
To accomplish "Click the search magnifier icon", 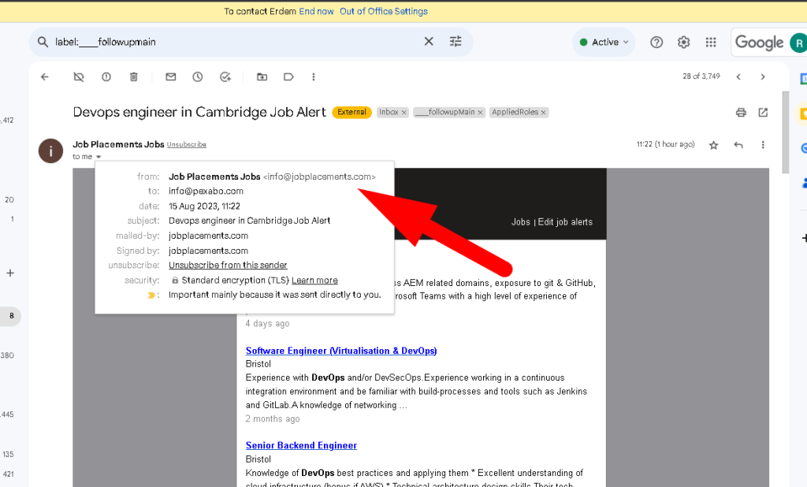I will (43, 42).
